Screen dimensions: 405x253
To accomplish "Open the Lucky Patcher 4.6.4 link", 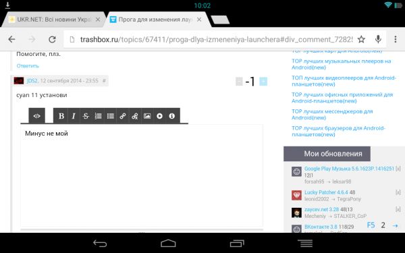I will tap(326, 192).
